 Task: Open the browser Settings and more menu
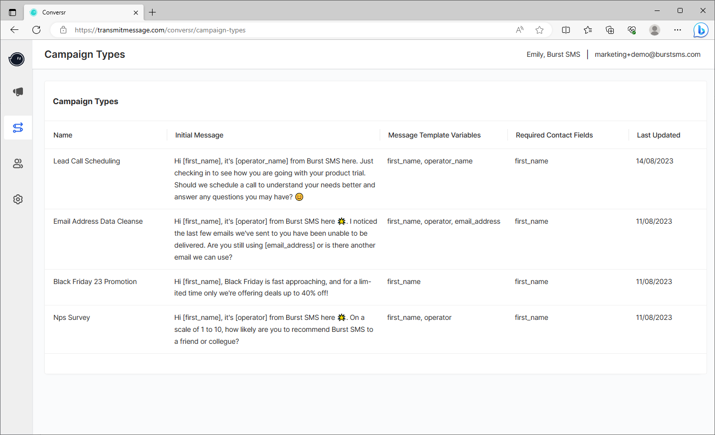[x=678, y=30]
